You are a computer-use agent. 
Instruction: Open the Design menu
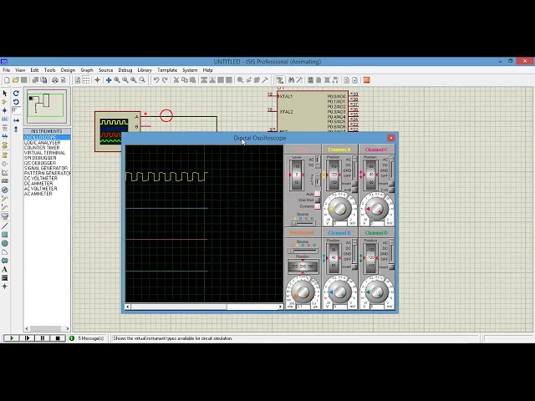pyautogui.click(x=68, y=70)
